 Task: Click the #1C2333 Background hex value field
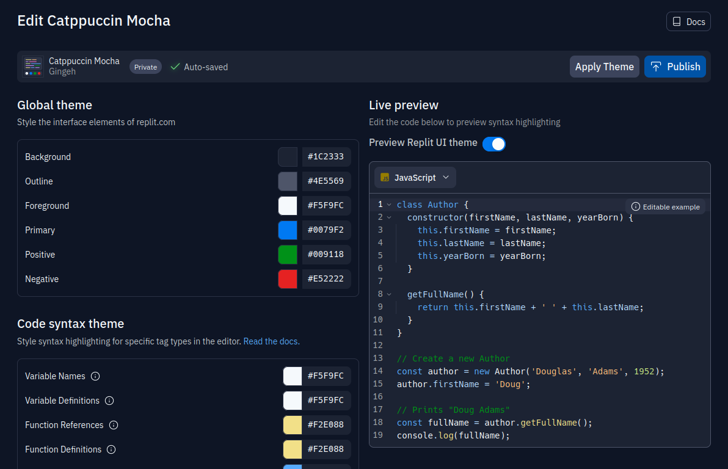point(326,157)
